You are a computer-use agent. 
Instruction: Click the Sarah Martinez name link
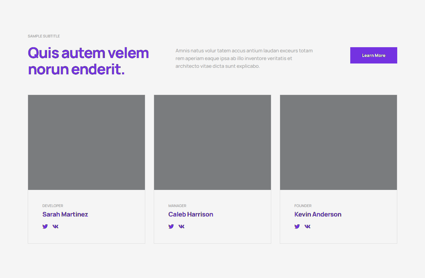coord(65,215)
